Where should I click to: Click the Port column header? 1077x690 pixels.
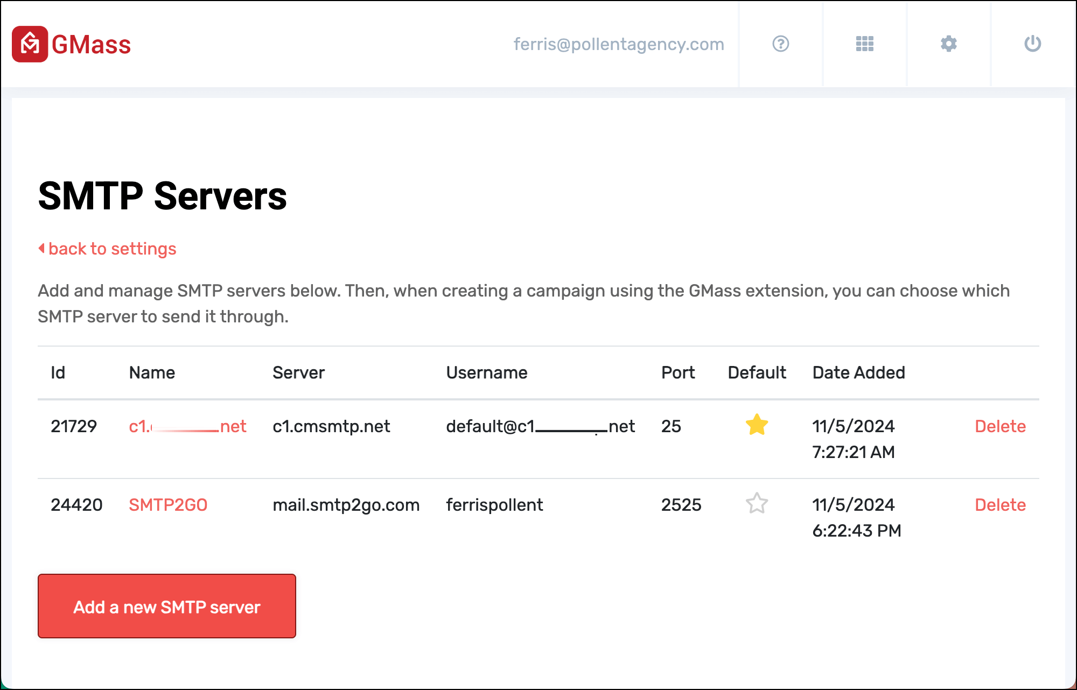click(678, 372)
